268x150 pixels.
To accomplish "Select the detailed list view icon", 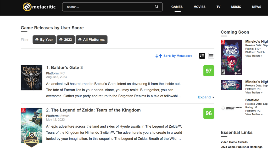I will (x=202, y=56).
